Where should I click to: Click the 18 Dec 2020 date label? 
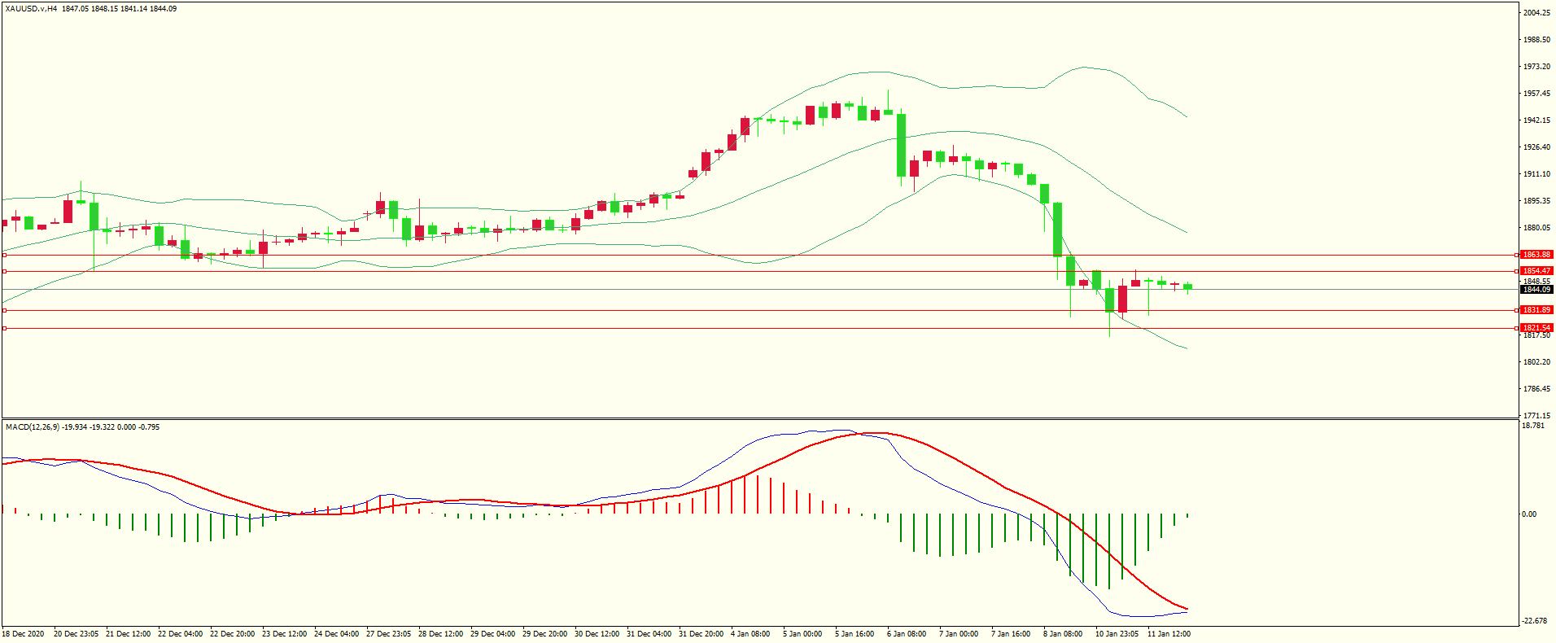click(24, 634)
